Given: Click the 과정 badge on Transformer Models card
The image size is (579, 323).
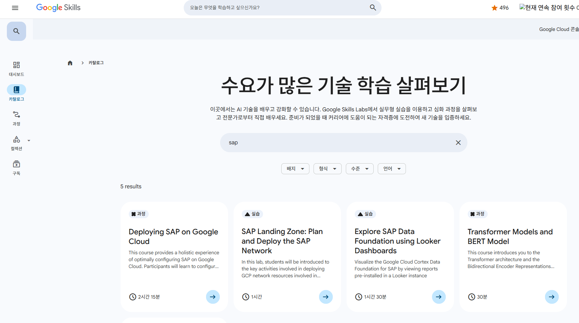Looking at the screenshot, I should [477, 214].
